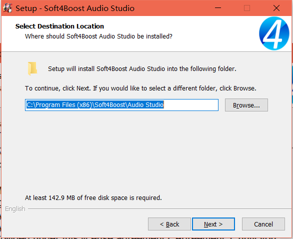Click the yellow folder icon
Viewport: 293px width, 239px height.
click(x=32, y=68)
